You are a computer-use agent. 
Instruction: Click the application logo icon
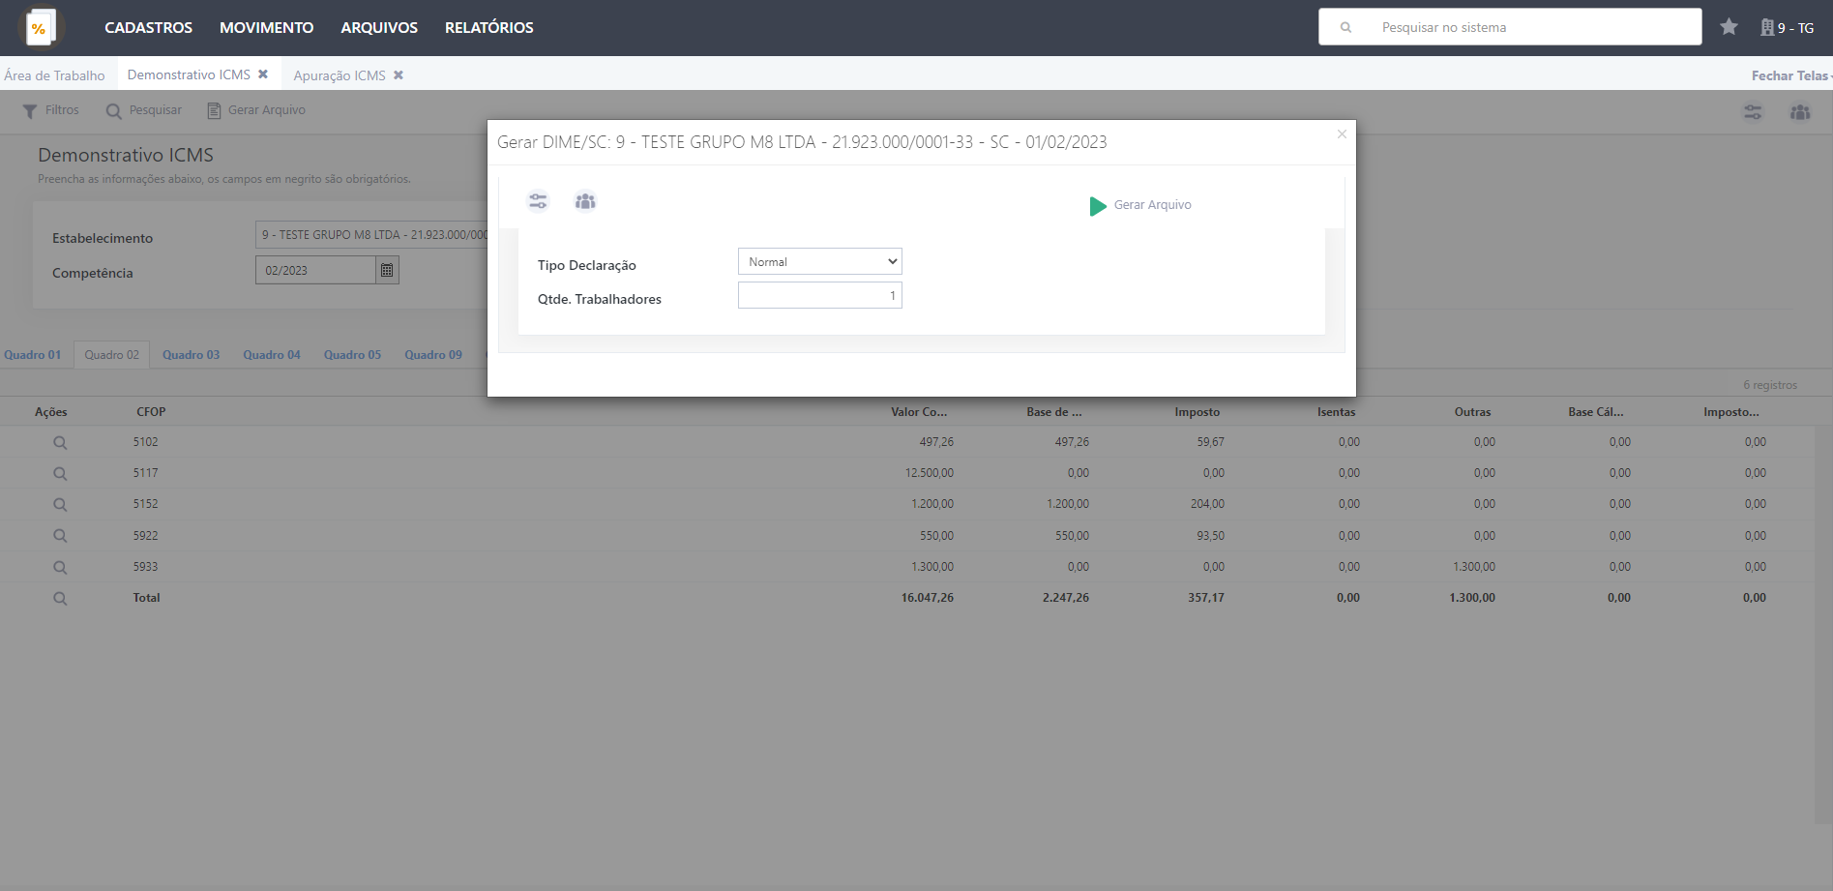pyautogui.click(x=40, y=28)
